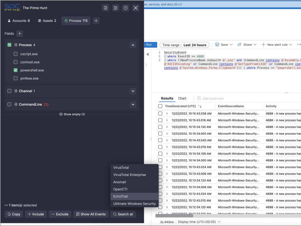Check the select-all results checkbox
This screenshot has width=301, height=226.
tap(160, 106)
